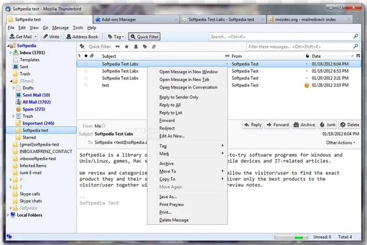367x245 pixels.
Task: Filter messages with attachments paperclip icon
Action: [x=154, y=46]
